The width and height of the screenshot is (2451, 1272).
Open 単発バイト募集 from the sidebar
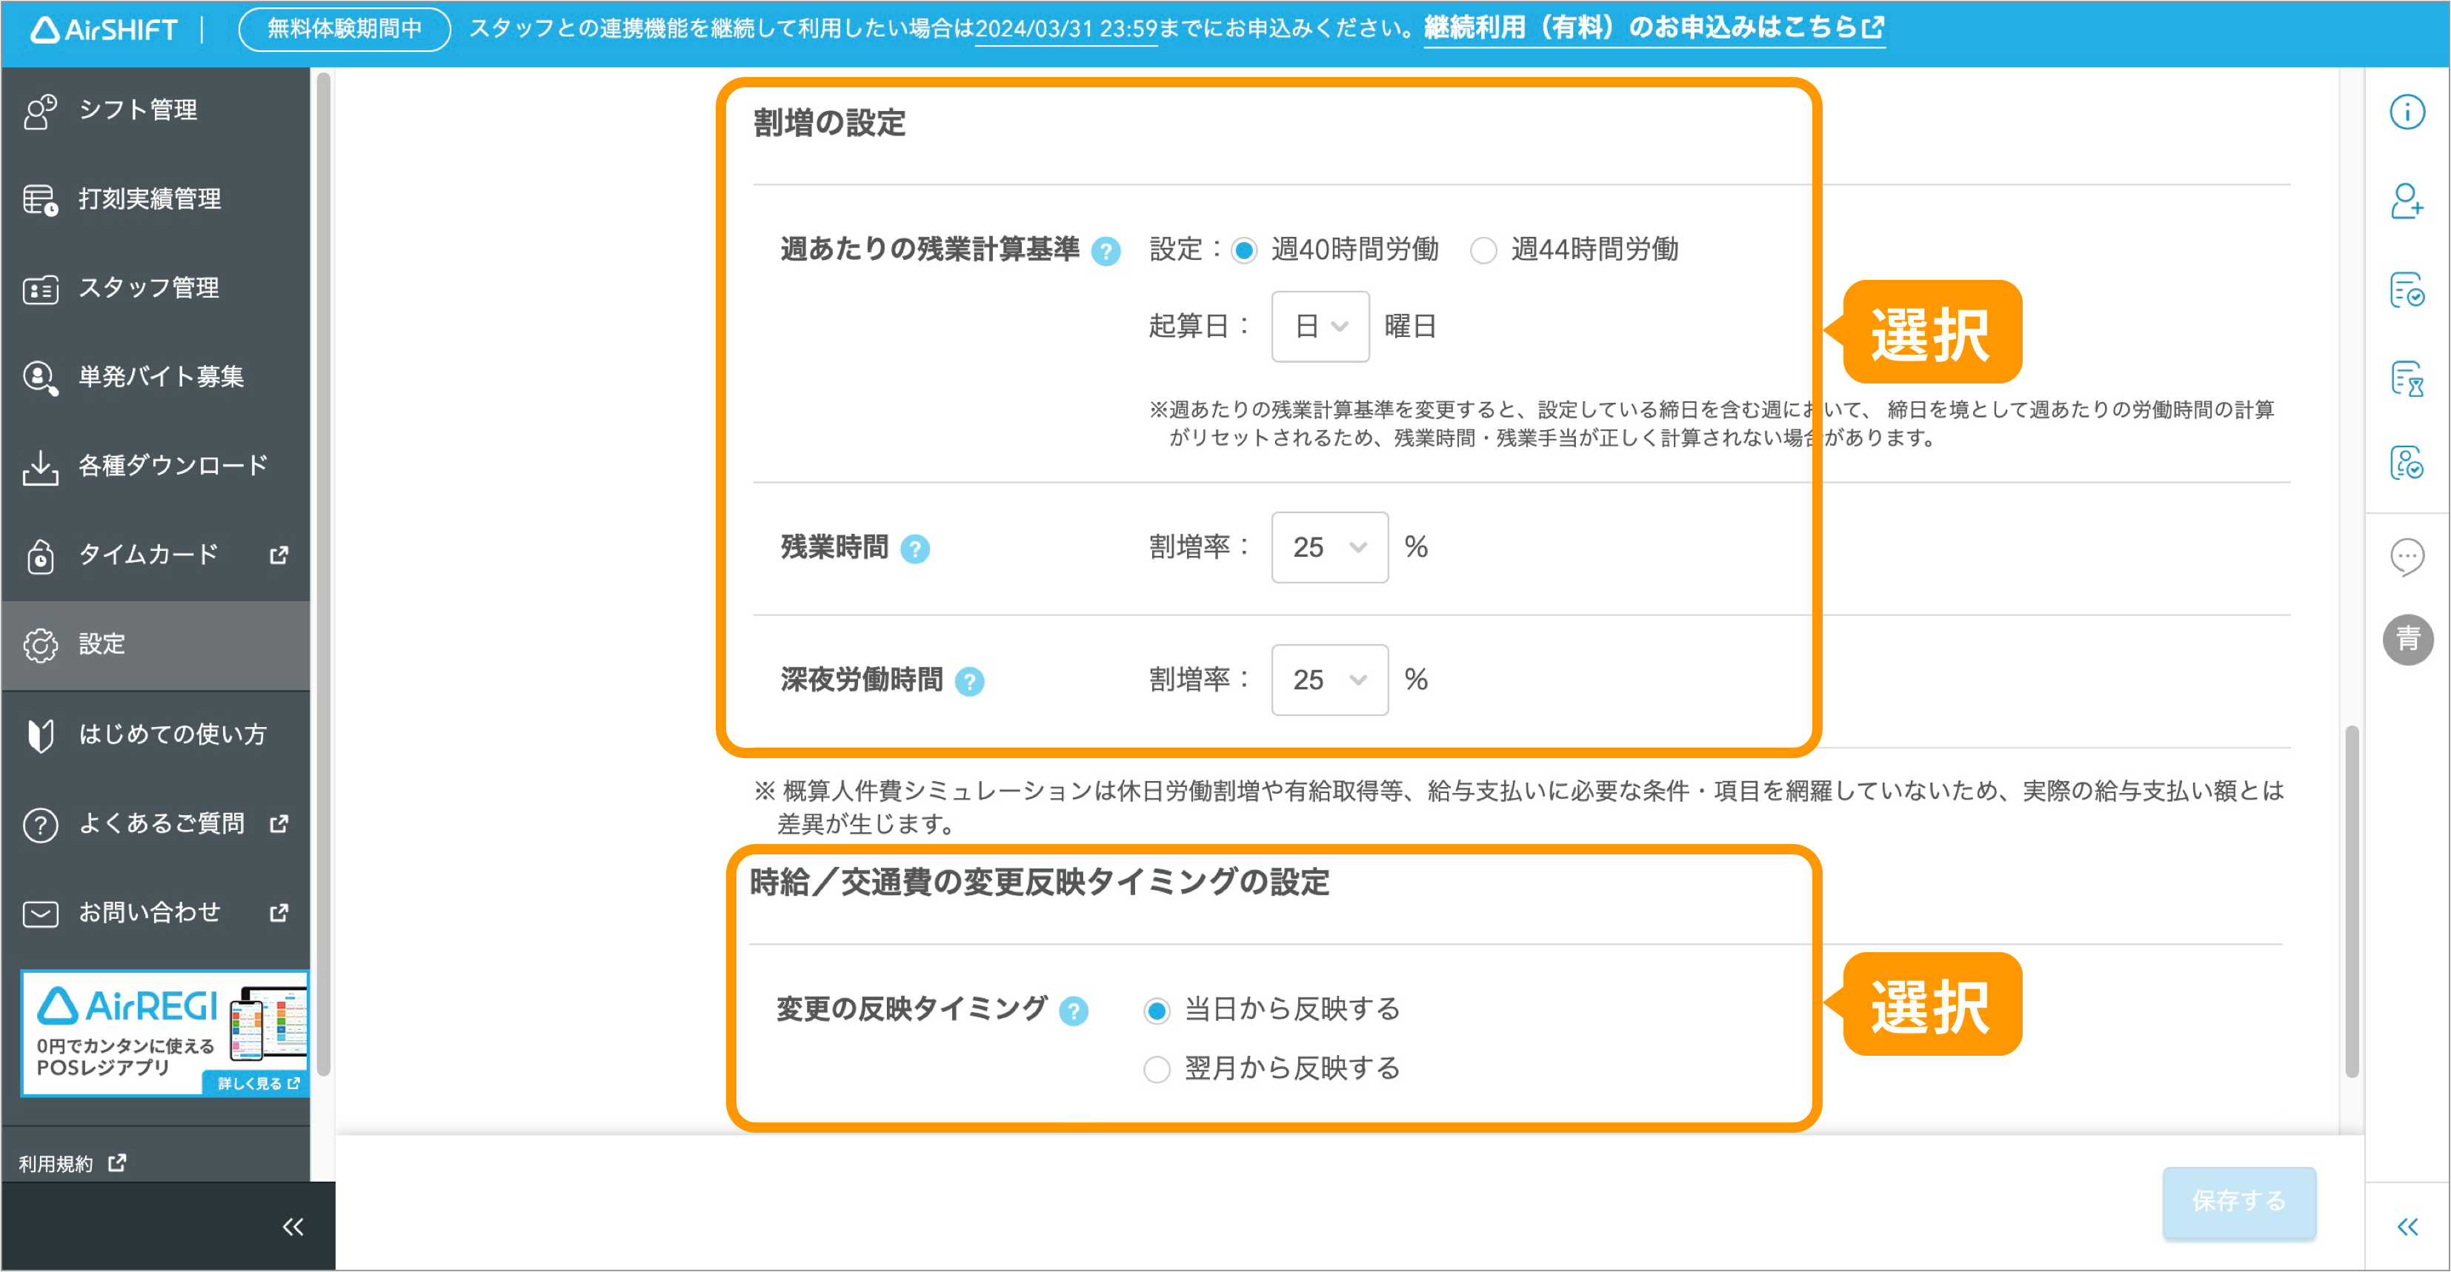pyautogui.click(x=156, y=378)
